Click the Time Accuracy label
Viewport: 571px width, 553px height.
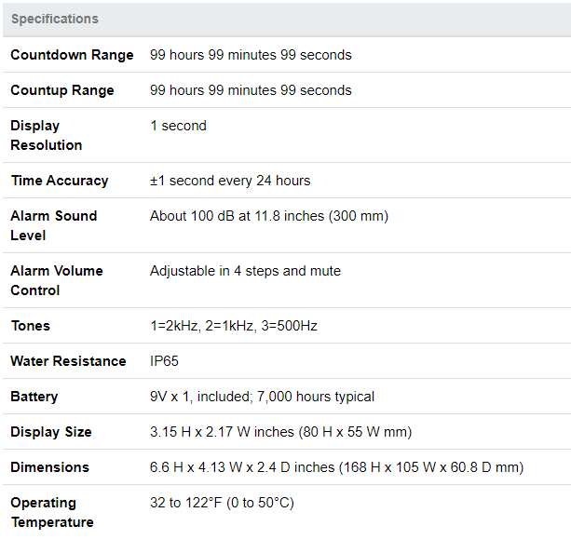point(60,181)
